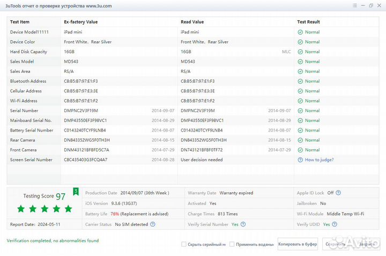This screenshot has height=256, width=386.
Task: Click the Normal check icon for Bluetooth Address
Action: (x=300, y=82)
